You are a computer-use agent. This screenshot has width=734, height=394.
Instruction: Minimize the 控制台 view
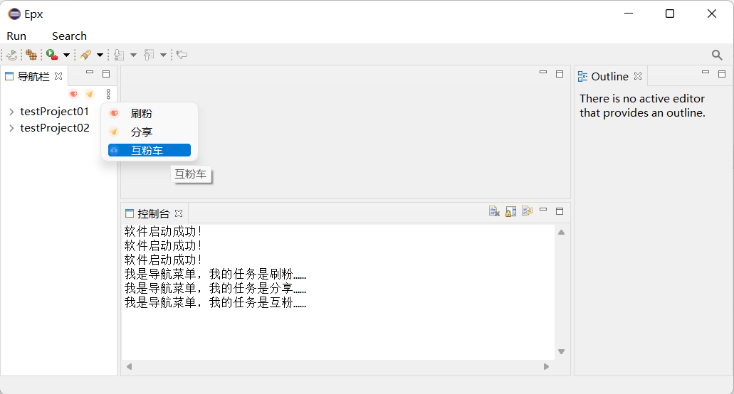point(543,209)
